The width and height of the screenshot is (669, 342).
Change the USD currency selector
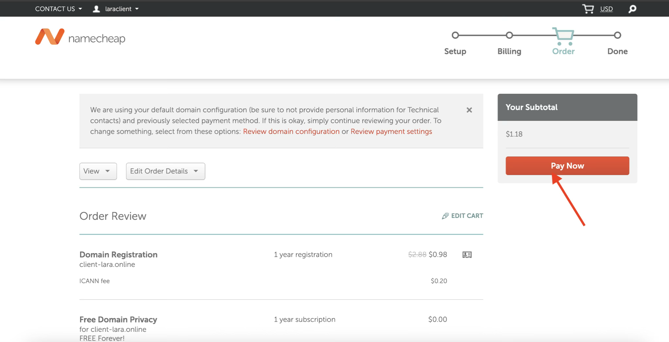tap(606, 9)
